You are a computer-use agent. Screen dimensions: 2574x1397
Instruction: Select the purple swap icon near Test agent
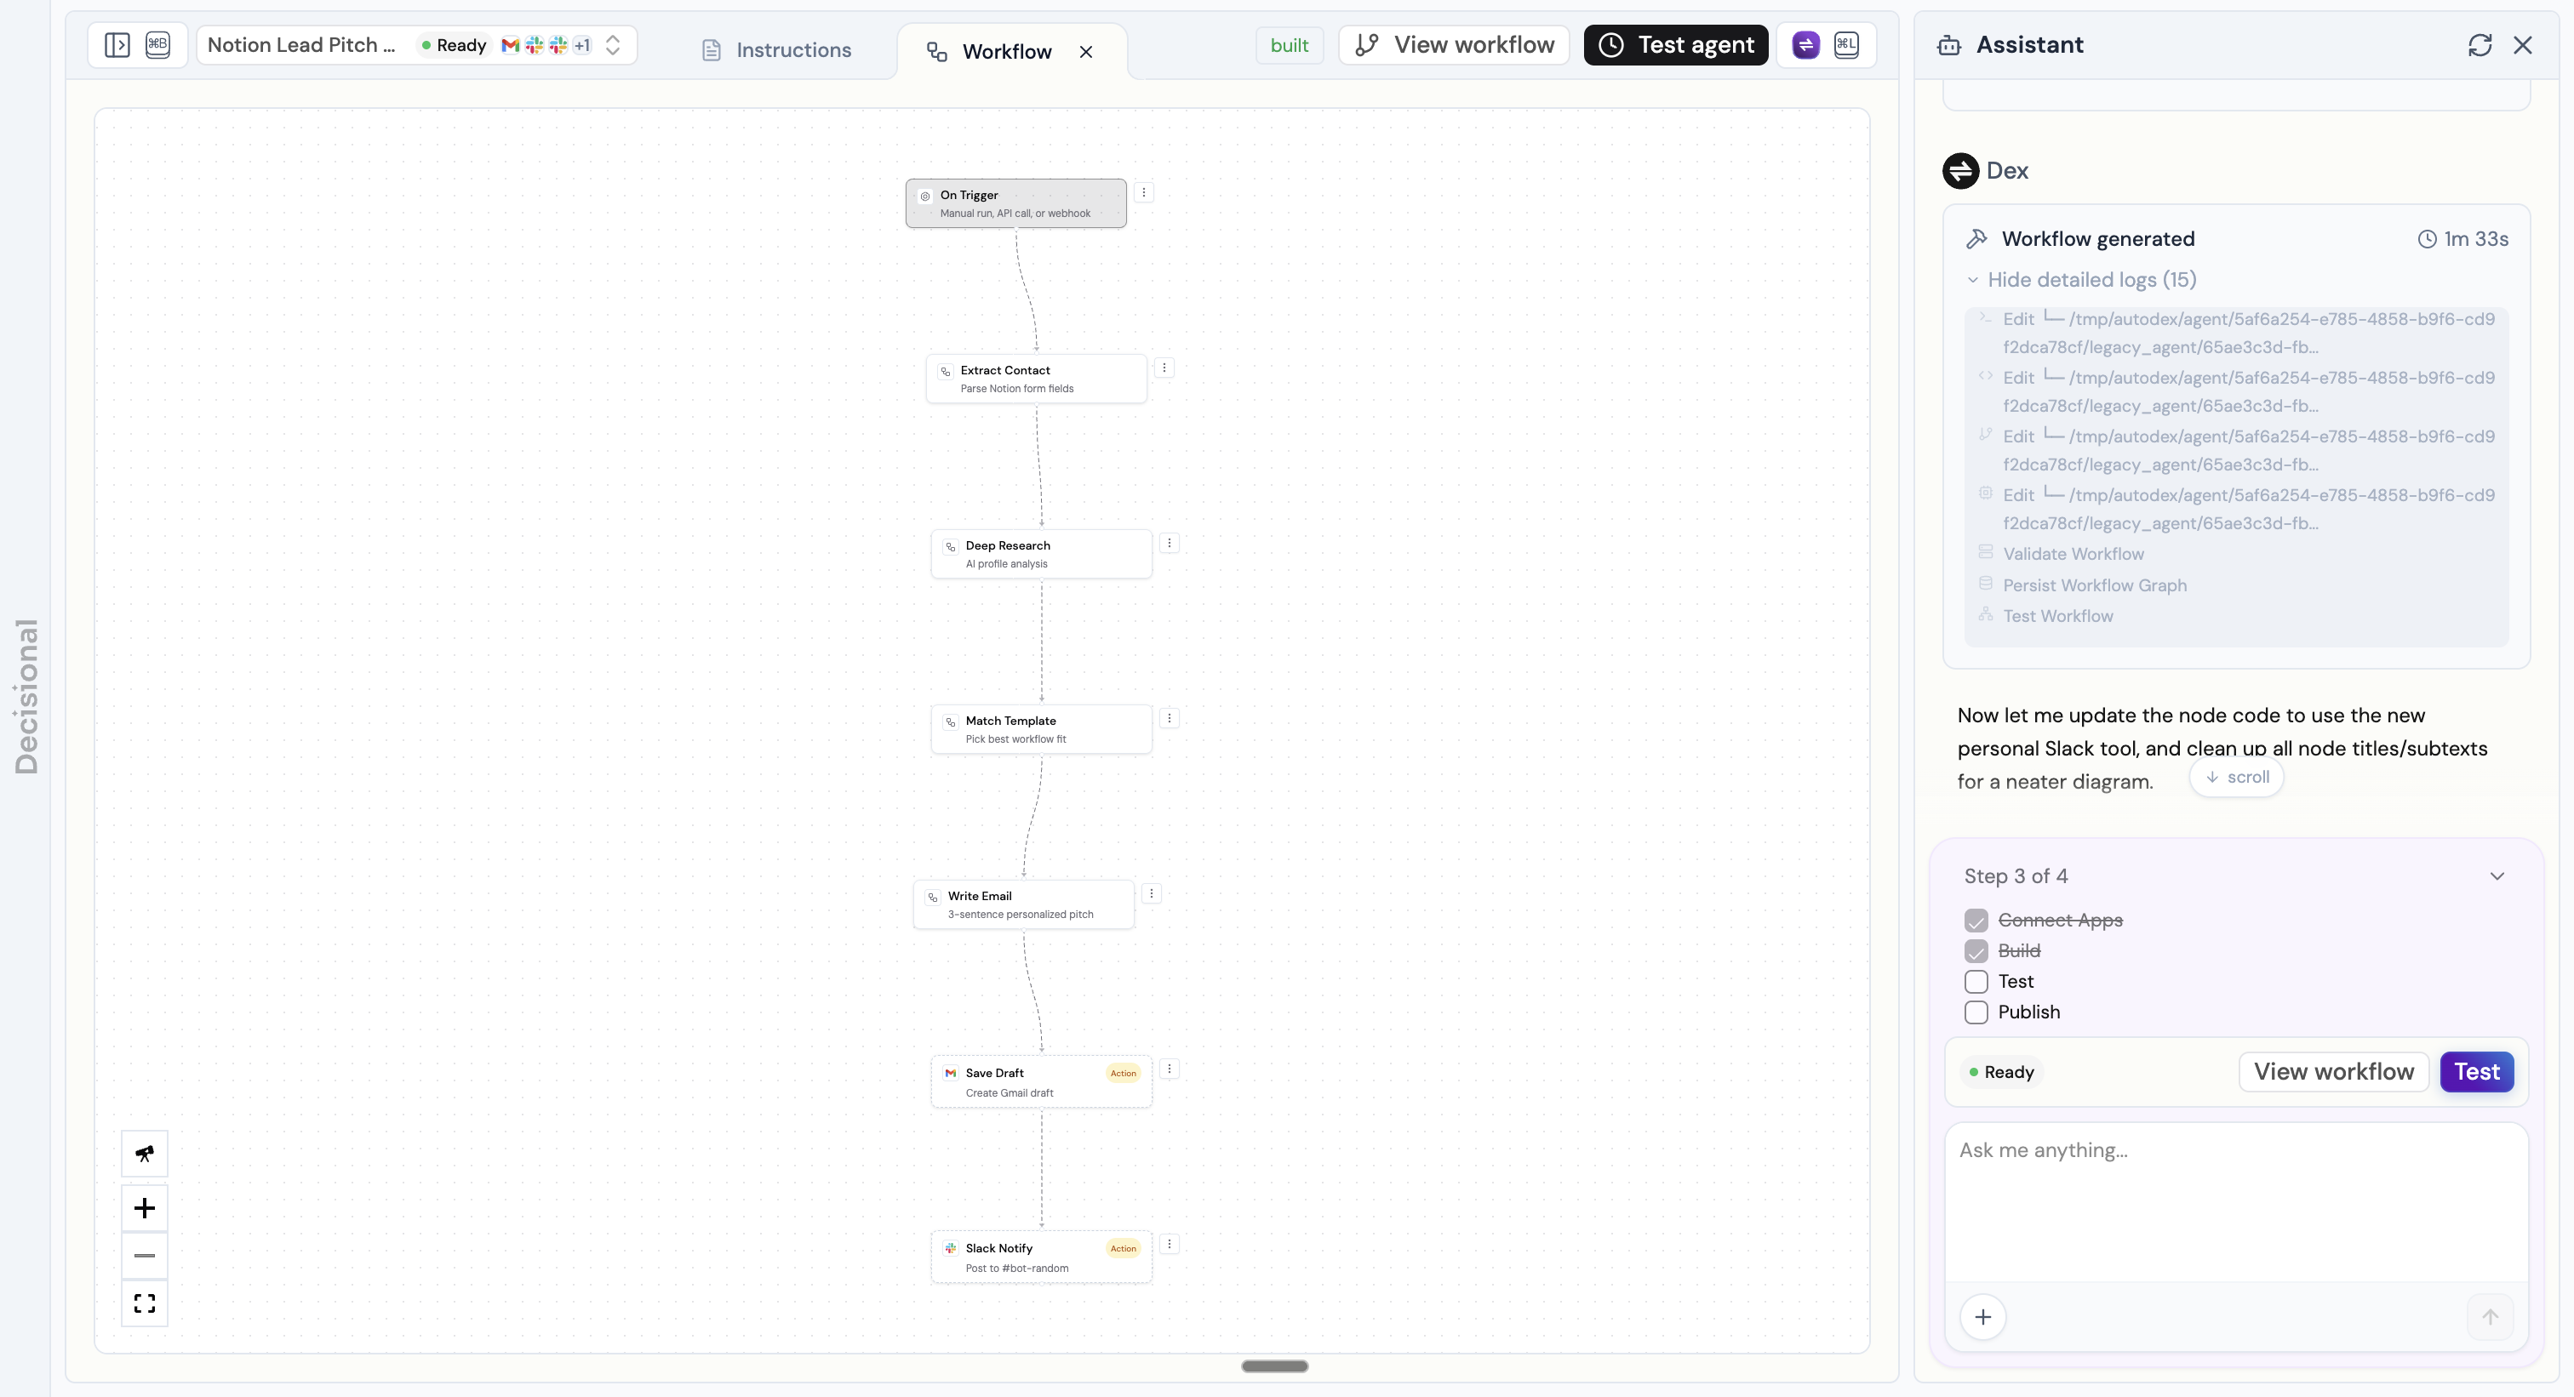point(1805,45)
